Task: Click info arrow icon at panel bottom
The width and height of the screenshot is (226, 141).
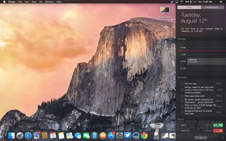Action: 223,138
